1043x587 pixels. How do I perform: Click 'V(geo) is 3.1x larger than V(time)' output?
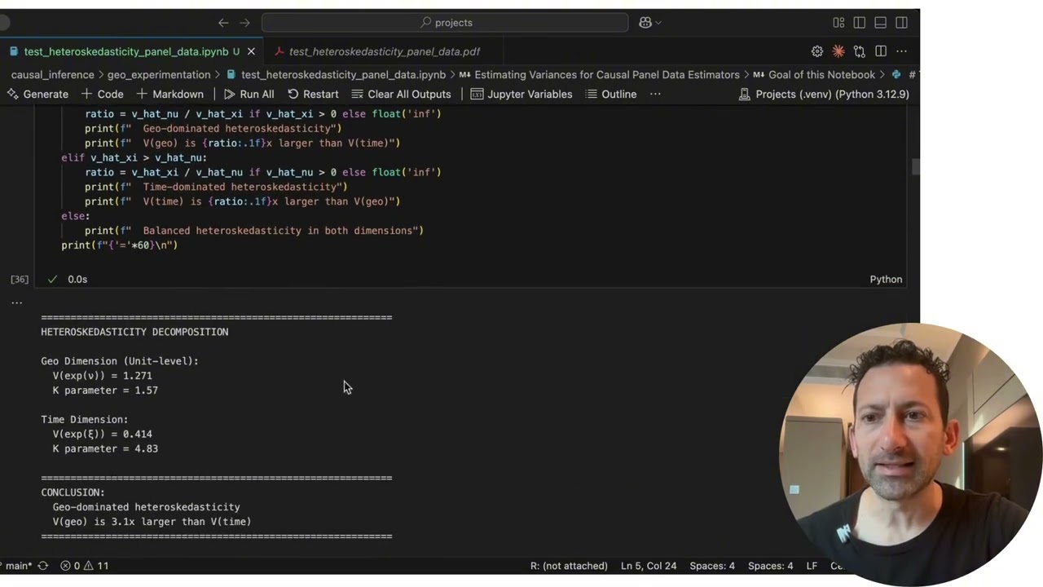[x=152, y=522]
